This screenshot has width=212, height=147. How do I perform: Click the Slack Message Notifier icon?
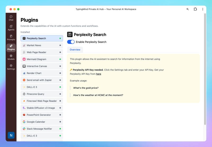pos(24,129)
